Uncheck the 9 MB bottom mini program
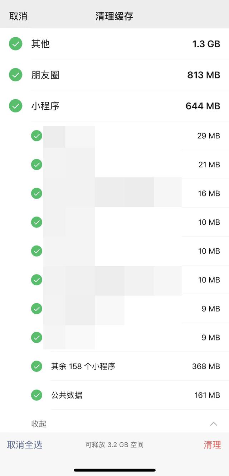This screenshot has width=229, height=476. click(x=36, y=337)
